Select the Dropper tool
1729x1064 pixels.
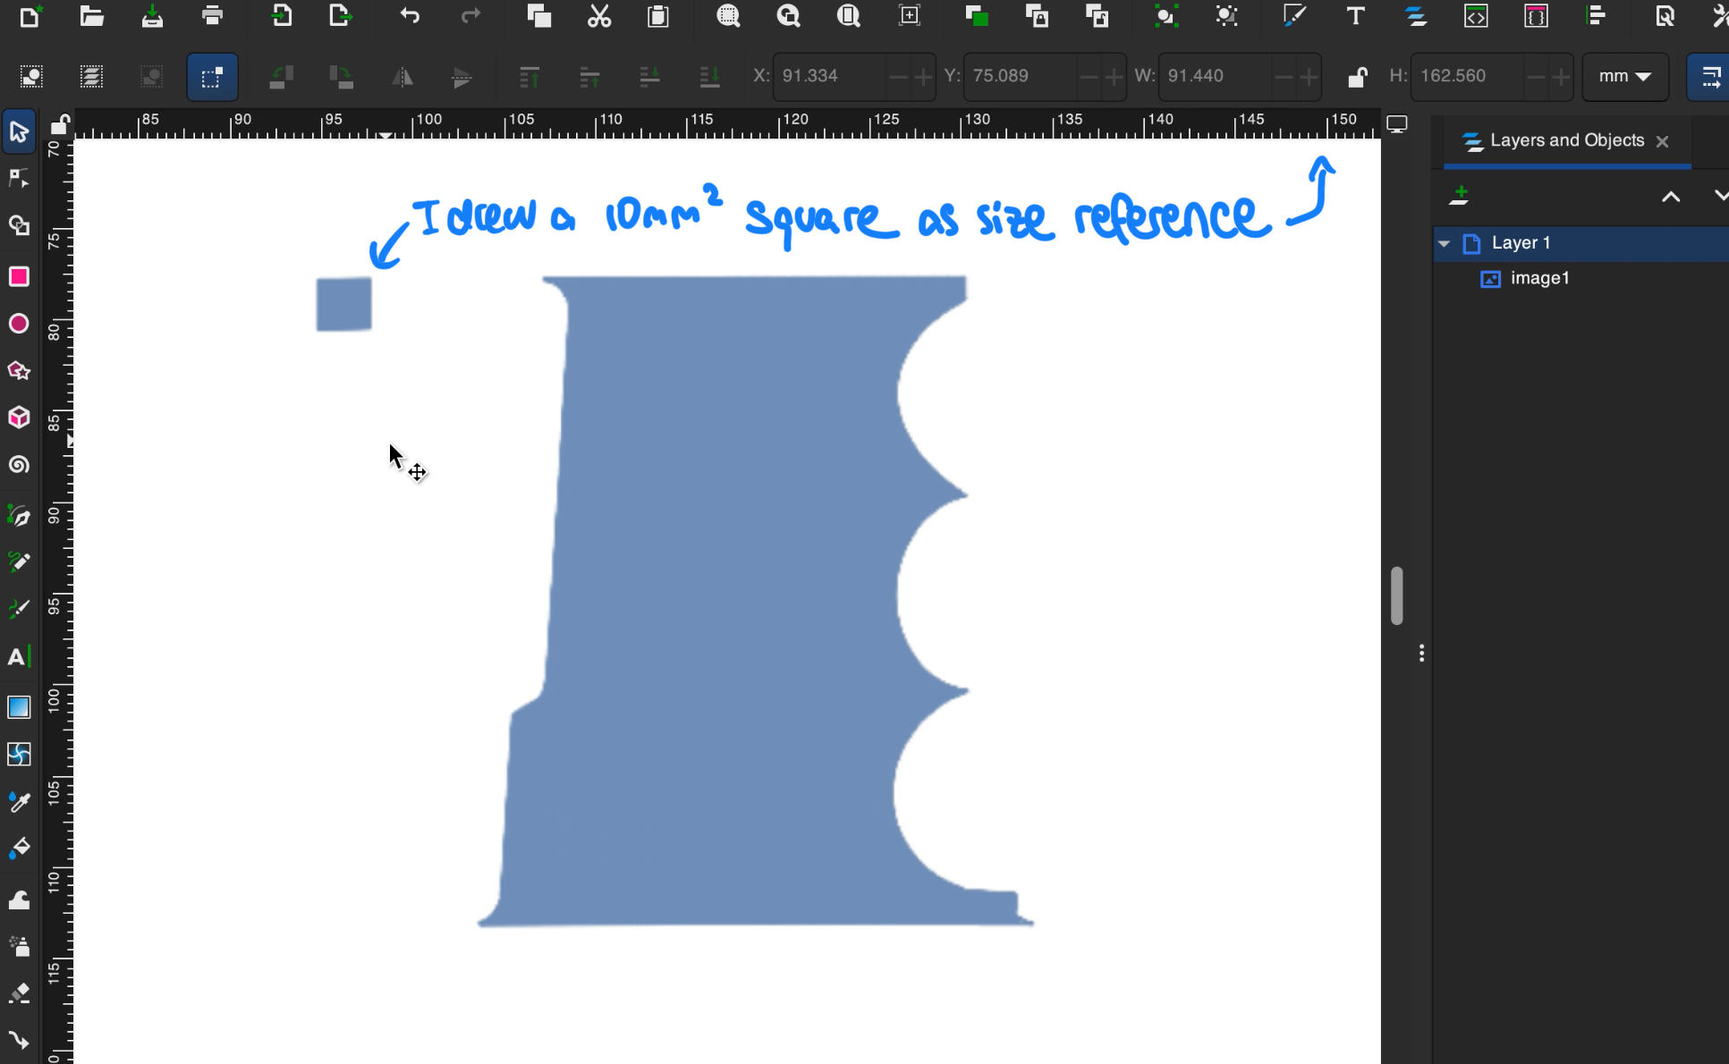[x=20, y=802]
